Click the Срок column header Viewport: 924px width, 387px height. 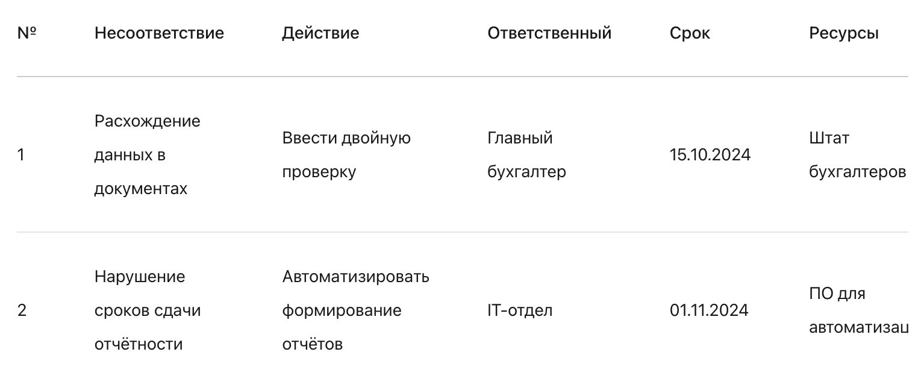690,33
